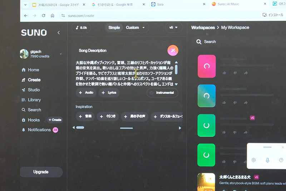Like the song tagged v5
Image resolution: width=286 pixels, height=191 pixels.
(224, 132)
